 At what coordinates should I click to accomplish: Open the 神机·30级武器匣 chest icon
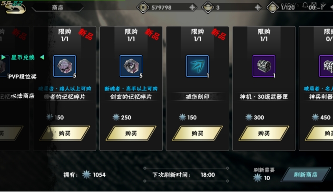264,66
